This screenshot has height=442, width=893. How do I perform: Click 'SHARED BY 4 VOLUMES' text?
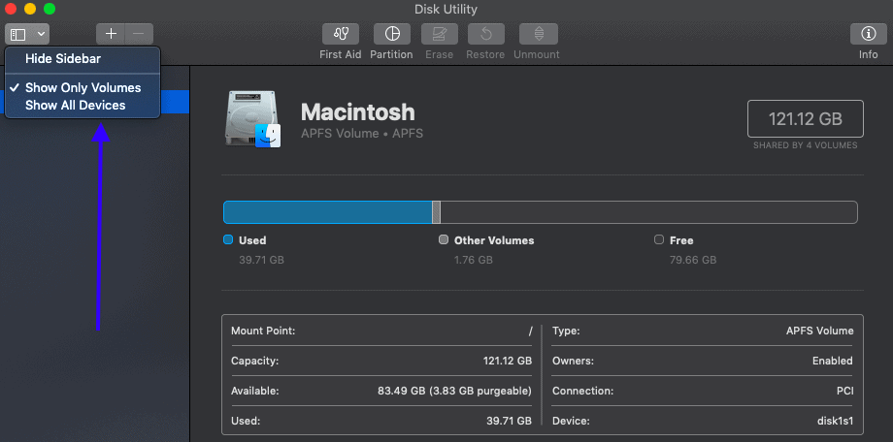coord(806,145)
